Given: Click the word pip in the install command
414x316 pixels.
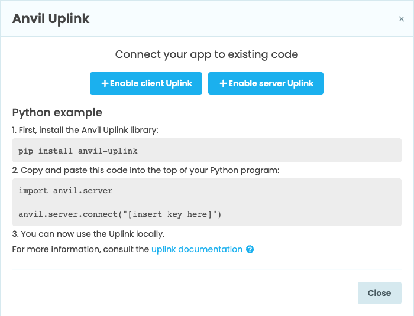Looking at the screenshot, I should coord(26,151).
